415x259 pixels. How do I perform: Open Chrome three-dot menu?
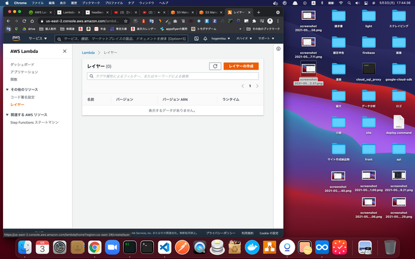278,21
